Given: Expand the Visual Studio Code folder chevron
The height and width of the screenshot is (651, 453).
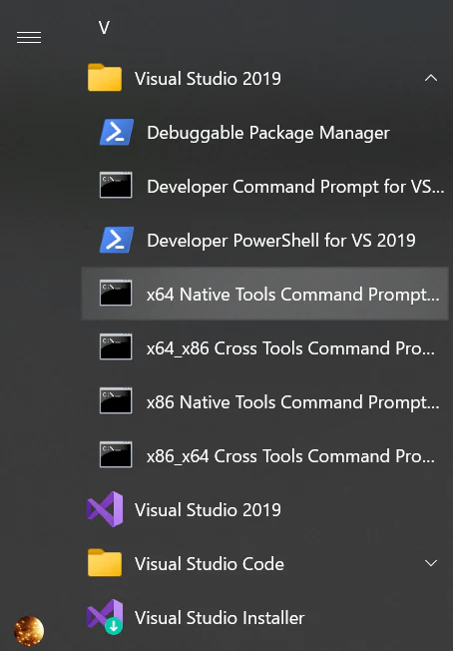Looking at the screenshot, I should [x=431, y=563].
